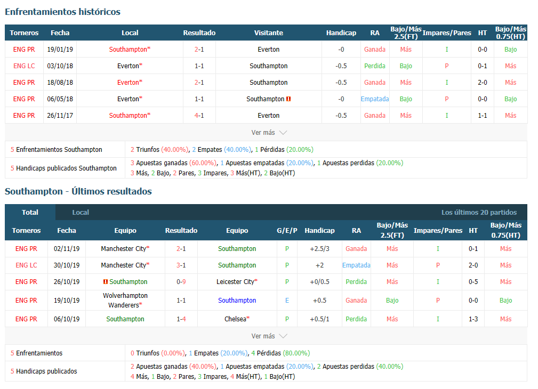Image resolution: width=538 pixels, height=389 pixels.
Task: Click the 1-4 result against Chelsea
Action: [181, 319]
